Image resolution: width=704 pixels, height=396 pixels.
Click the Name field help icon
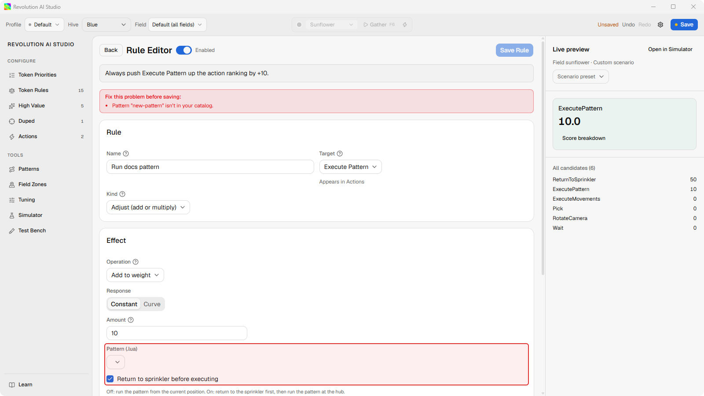[126, 154]
